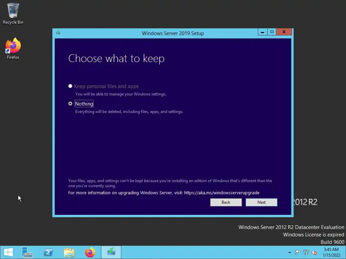Click the muted speaker tray icon
346x259 pixels.
(314, 252)
